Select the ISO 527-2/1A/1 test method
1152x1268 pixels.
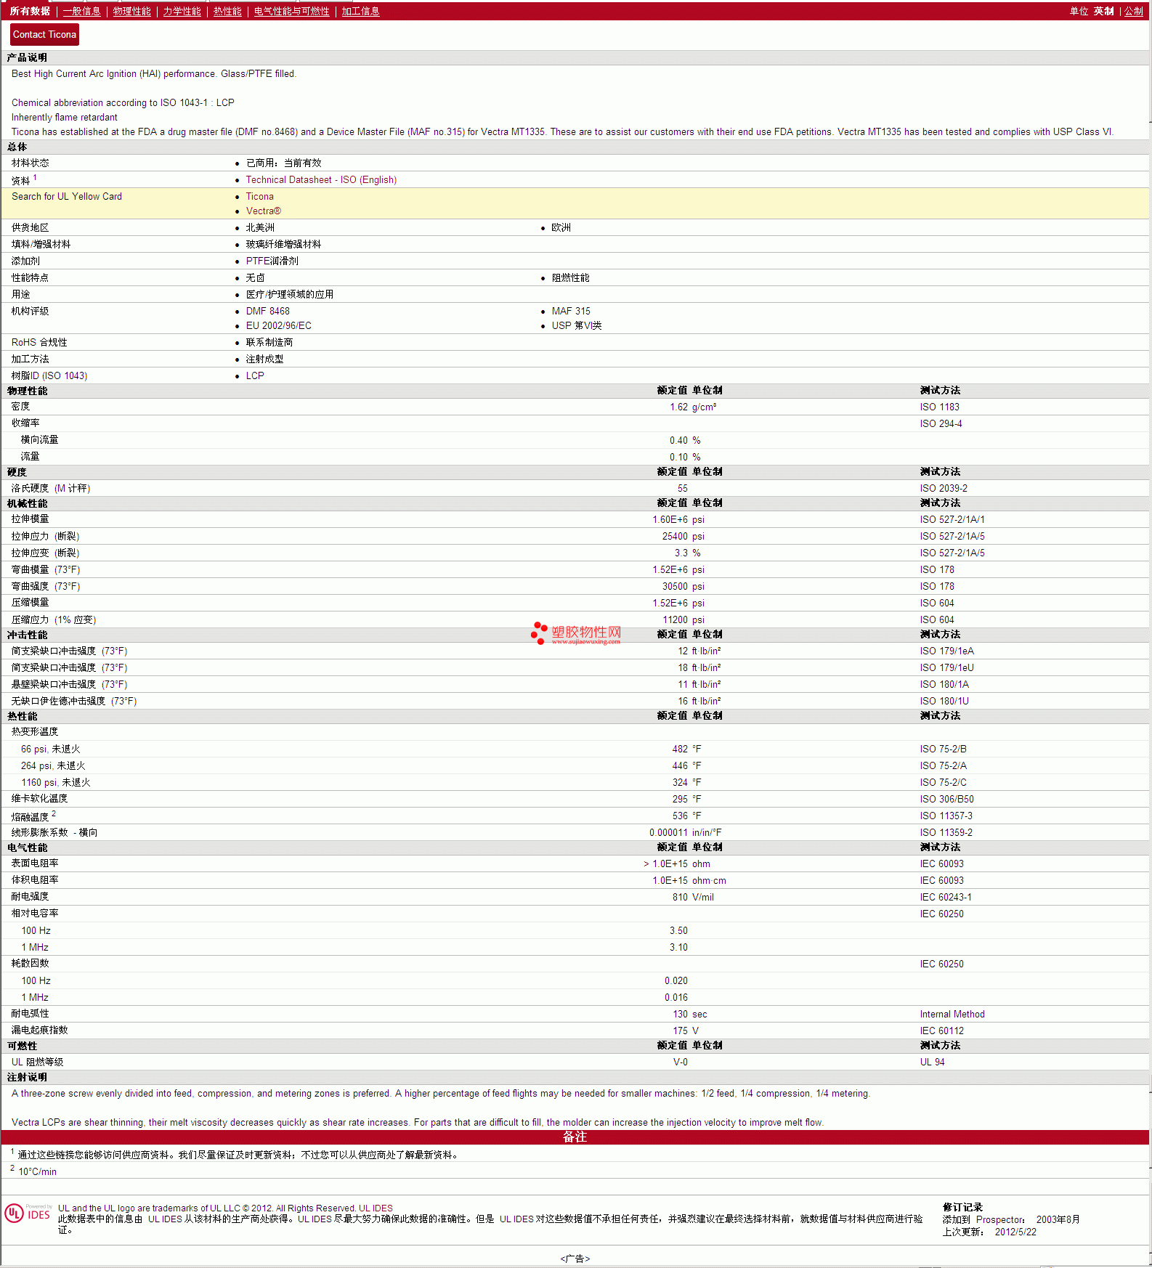(x=952, y=519)
